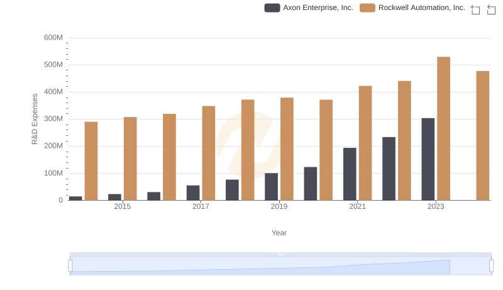Click the 2019 x-axis label

coord(279,206)
